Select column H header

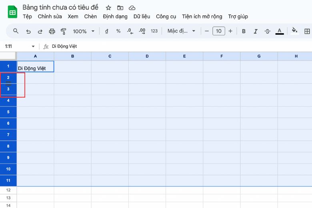click(295, 56)
